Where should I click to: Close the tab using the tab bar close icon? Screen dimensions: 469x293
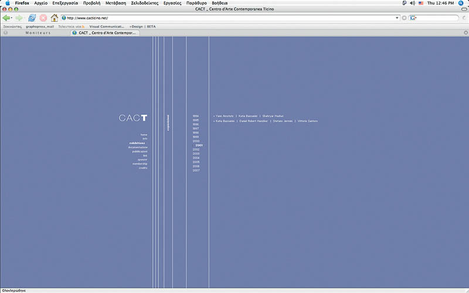point(465,33)
